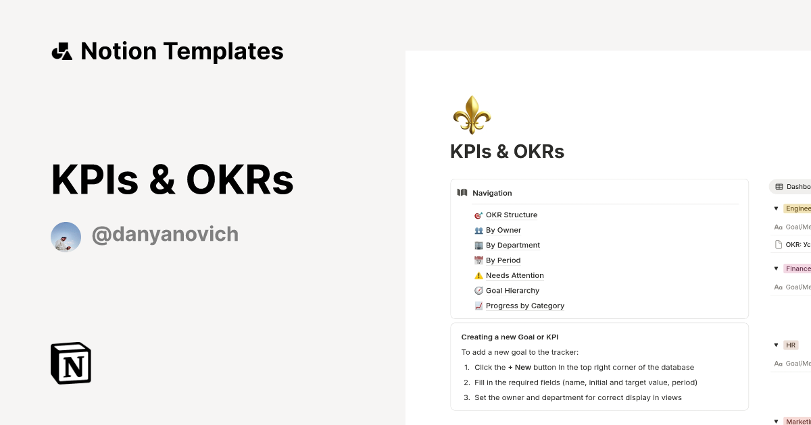Click the office building icon beside By Department
811x425 pixels.
click(479, 245)
